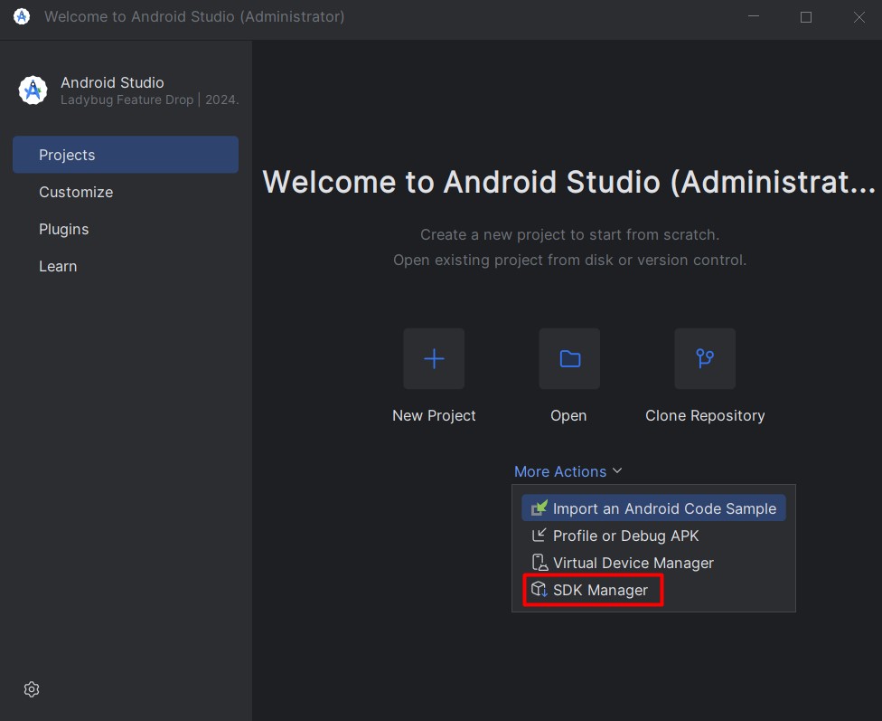Open settings gear in bottom-left corner

[32, 689]
